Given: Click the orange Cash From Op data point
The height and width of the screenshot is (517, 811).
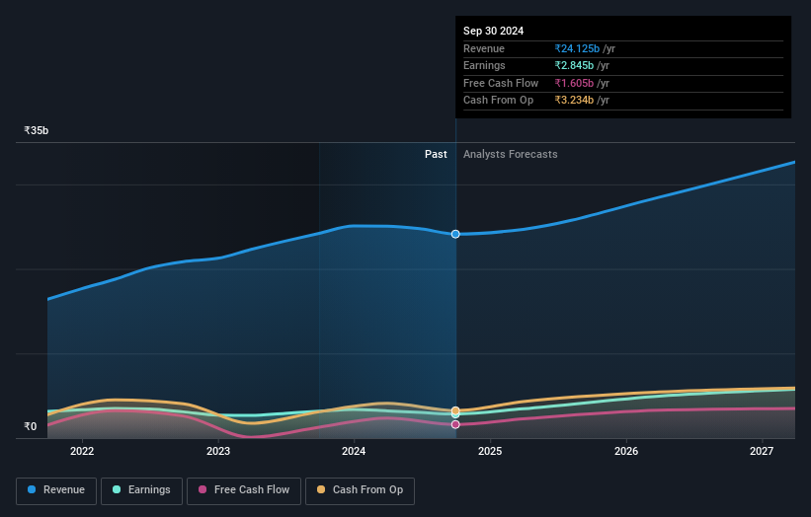Looking at the screenshot, I should [455, 410].
